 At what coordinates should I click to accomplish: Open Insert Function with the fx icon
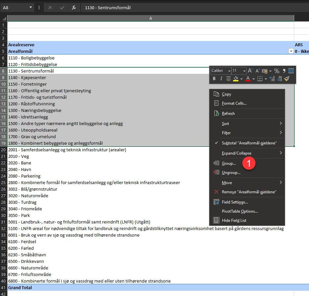74,7
